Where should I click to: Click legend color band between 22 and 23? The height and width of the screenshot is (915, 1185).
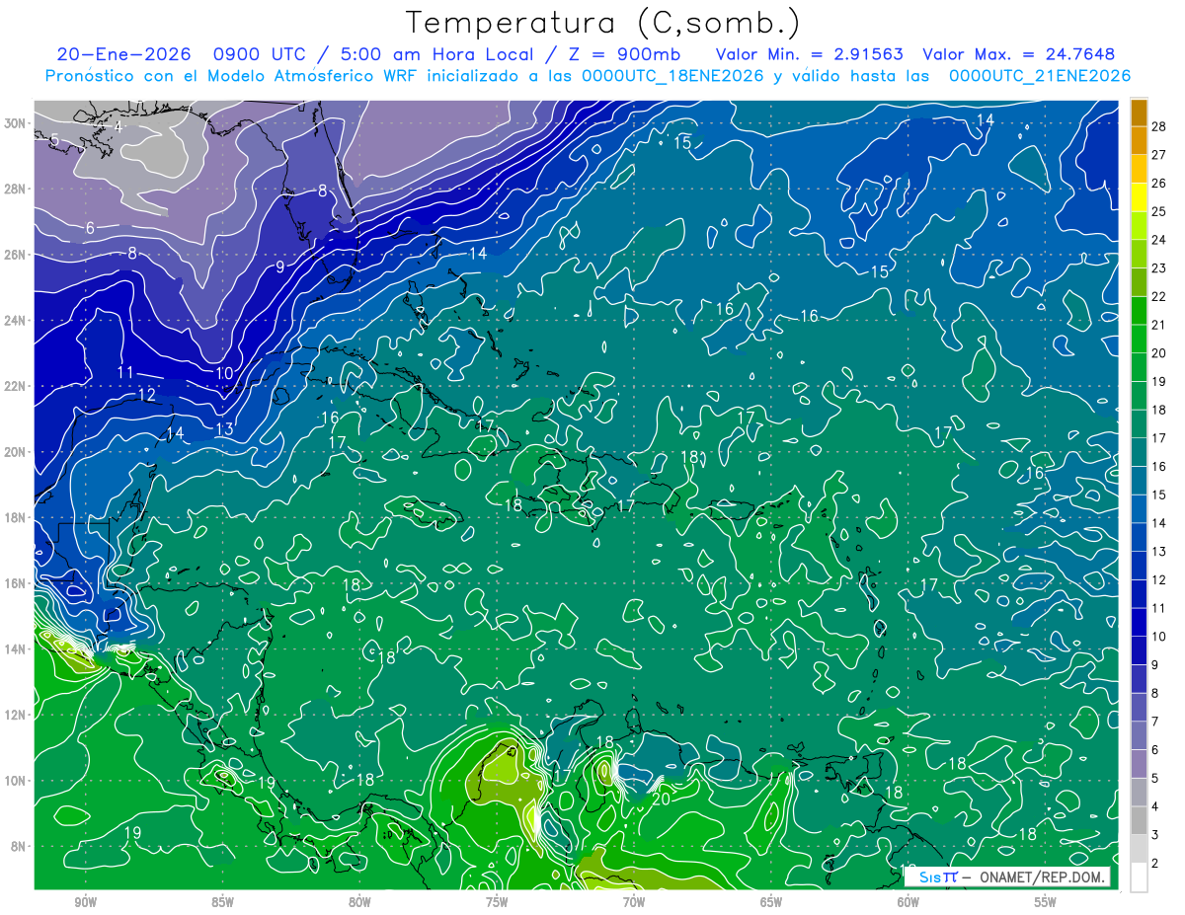1139,282
